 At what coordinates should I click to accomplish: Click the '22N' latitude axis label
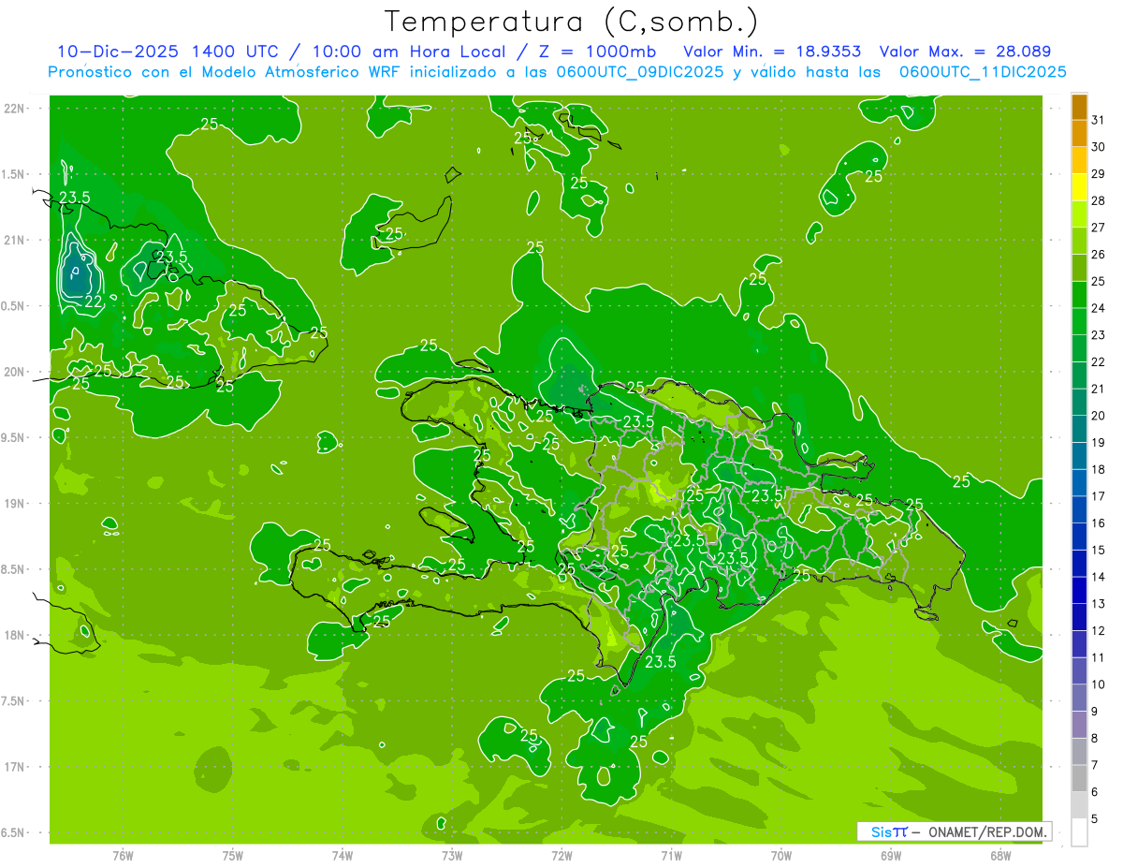(x=15, y=109)
